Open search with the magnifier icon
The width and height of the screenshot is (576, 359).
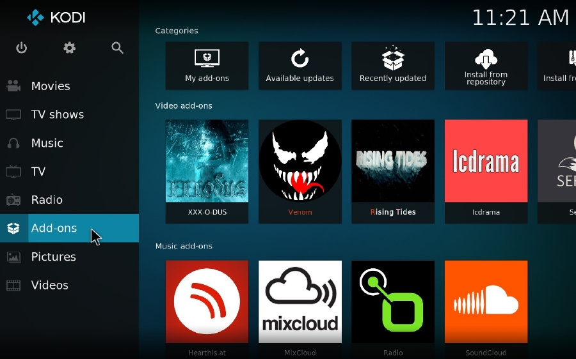117,48
